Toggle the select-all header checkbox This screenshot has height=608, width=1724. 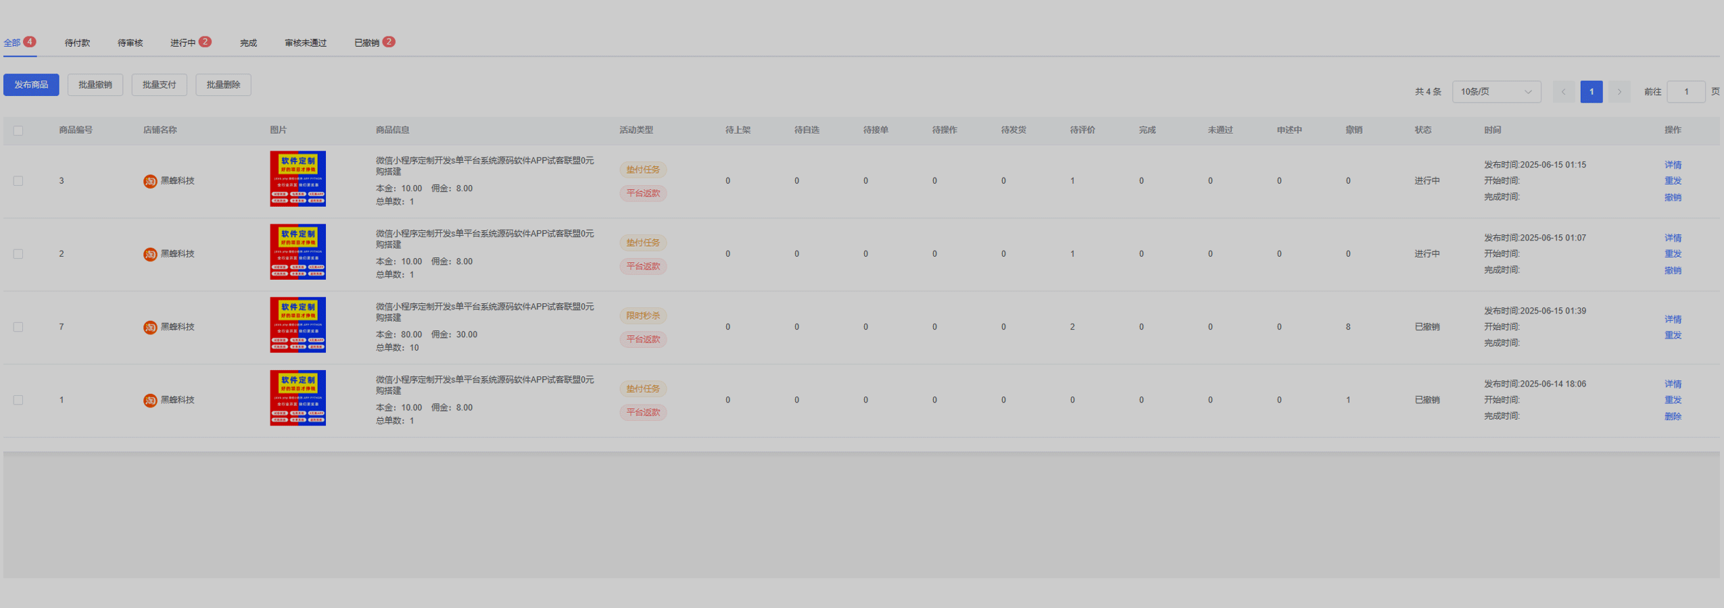pyautogui.click(x=18, y=130)
